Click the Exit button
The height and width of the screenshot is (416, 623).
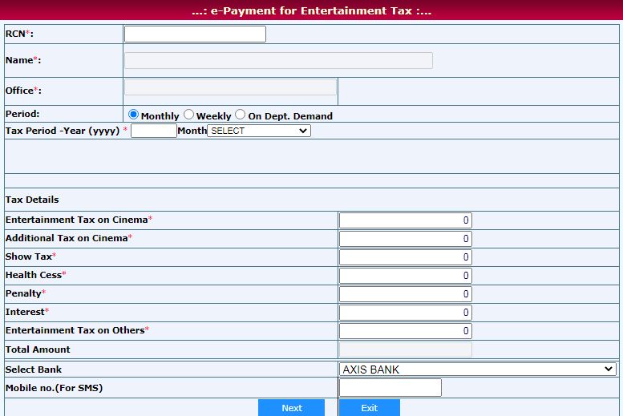[x=370, y=408]
